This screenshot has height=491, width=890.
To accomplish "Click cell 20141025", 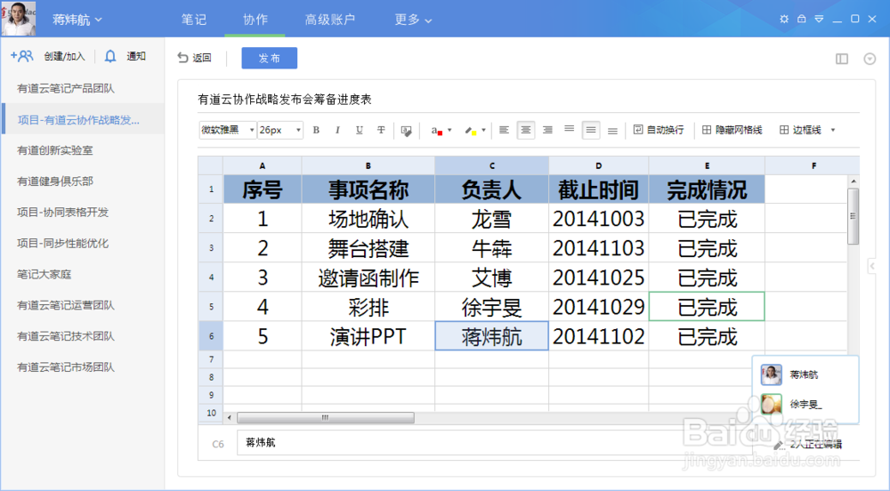I will tap(598, 278).
